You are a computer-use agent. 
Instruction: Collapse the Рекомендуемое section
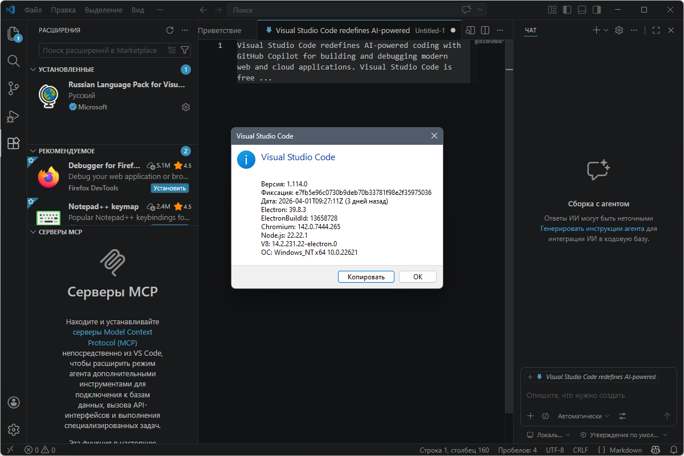pos(33,151)
